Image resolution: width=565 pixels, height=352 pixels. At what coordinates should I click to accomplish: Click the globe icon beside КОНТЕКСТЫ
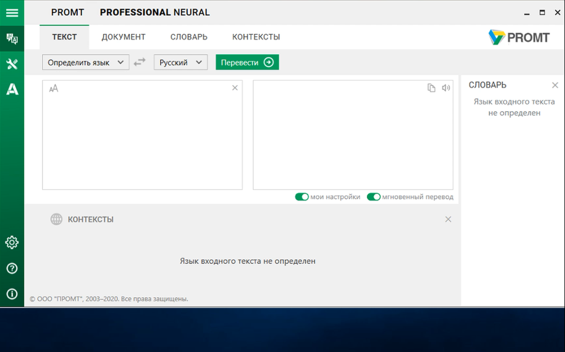pos(56,219)
